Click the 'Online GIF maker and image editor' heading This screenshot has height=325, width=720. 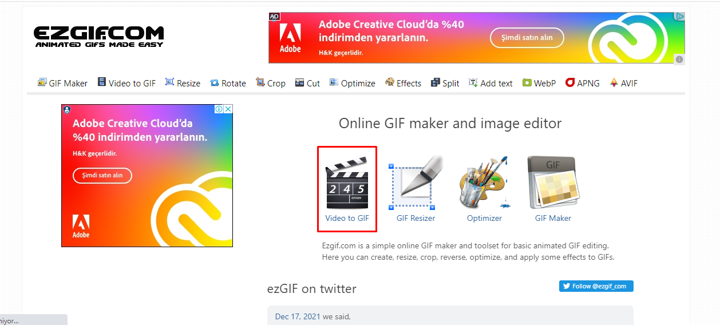click(450, 123)
